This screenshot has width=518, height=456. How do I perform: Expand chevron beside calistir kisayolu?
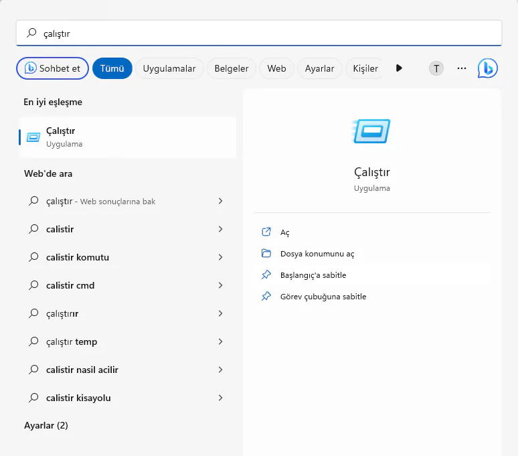(220, 398)
